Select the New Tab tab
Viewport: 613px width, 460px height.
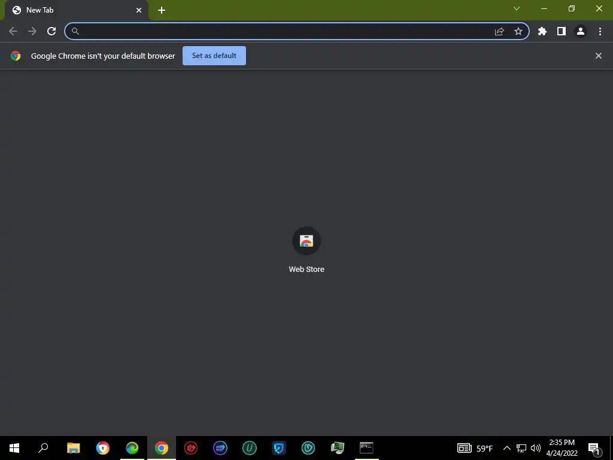[x=76, y=10]
